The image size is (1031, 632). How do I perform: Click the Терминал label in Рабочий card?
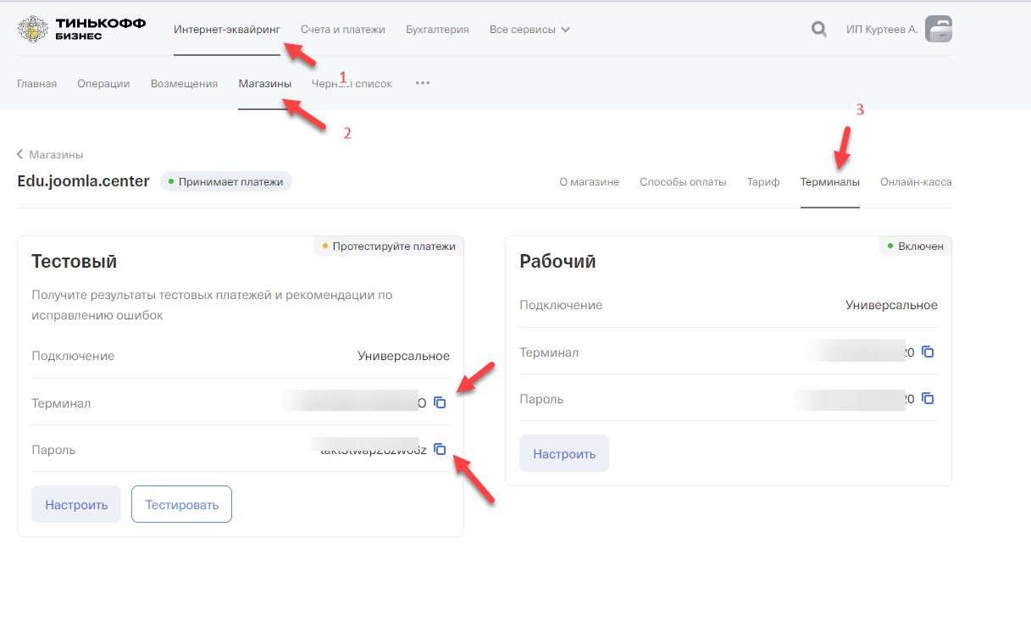pyautogui.click(x=549, y=352)
